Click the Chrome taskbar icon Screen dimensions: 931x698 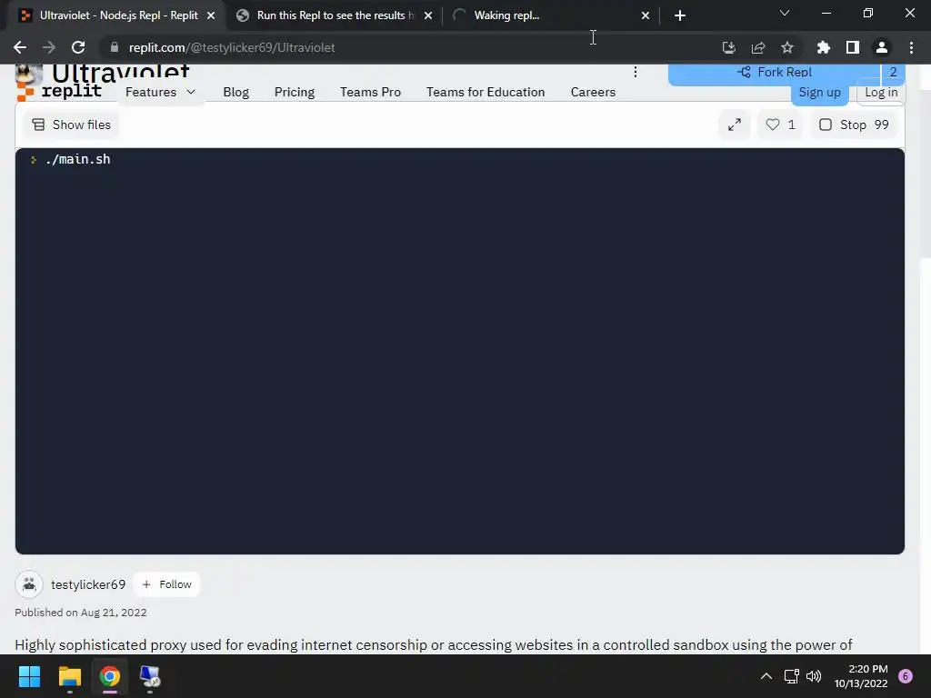[x=110, y=676]
